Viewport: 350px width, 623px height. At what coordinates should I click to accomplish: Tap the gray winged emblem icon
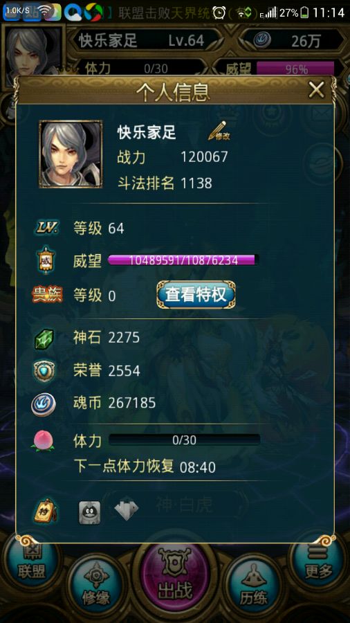(126, 510)
